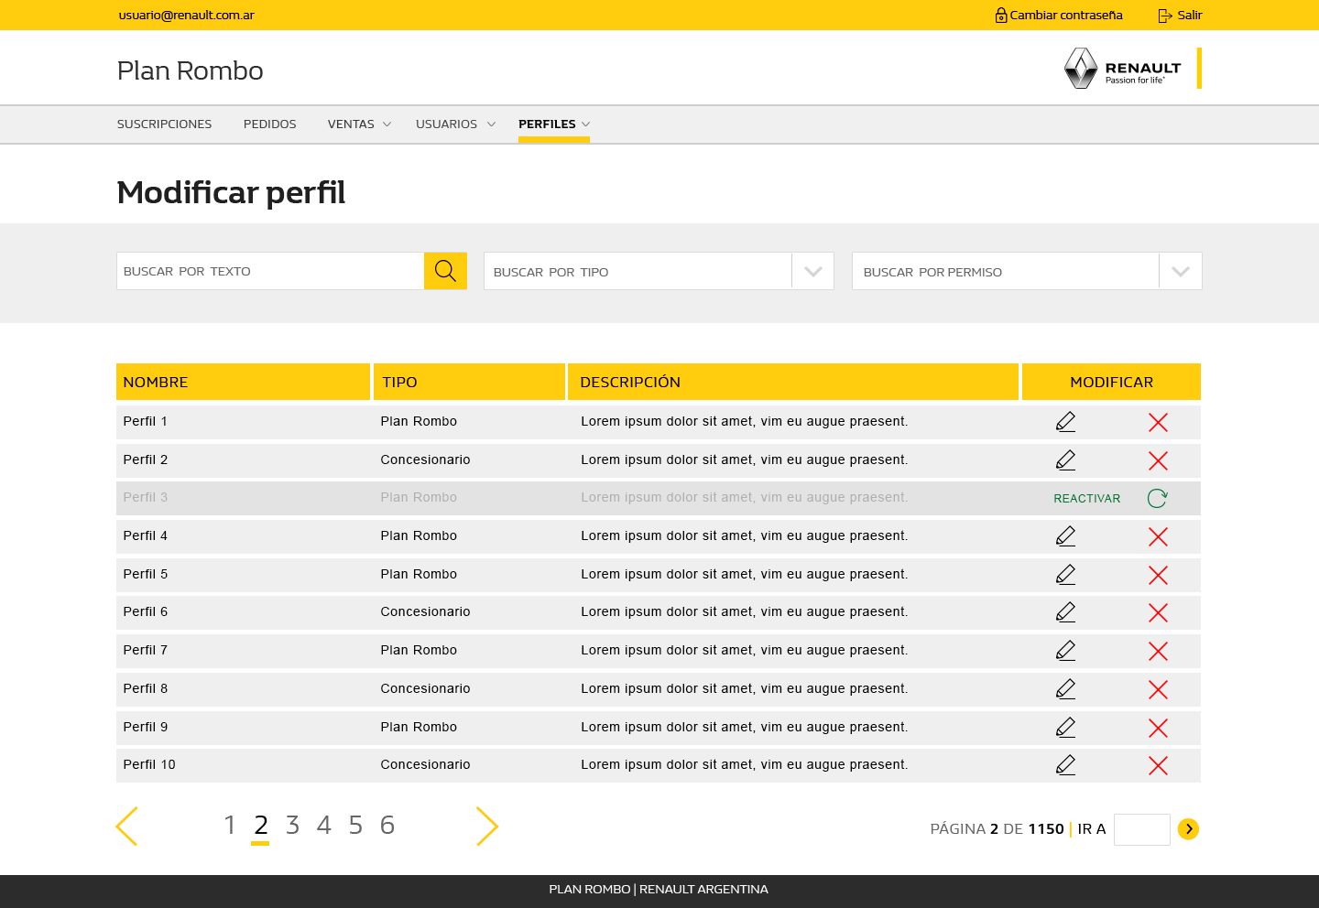Go to page 5 in pagination
The width and height of the screenshot is (1319, 908).
355,825
